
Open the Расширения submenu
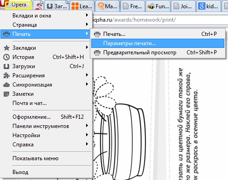pos(46,75)
